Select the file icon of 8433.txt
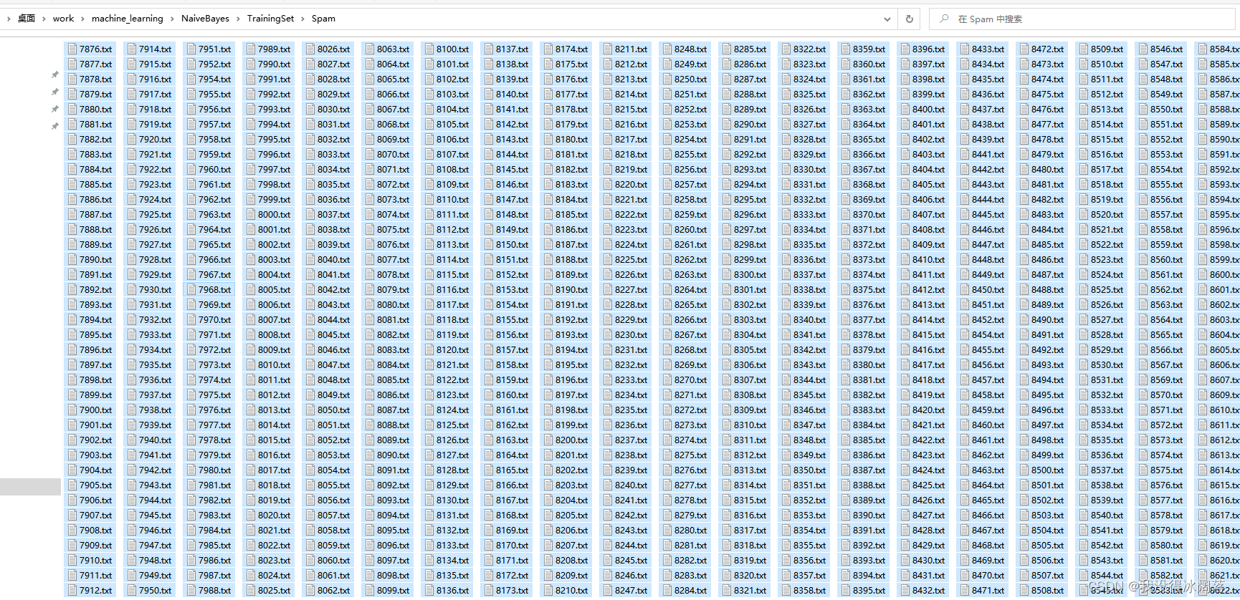 tap(965, 49)
